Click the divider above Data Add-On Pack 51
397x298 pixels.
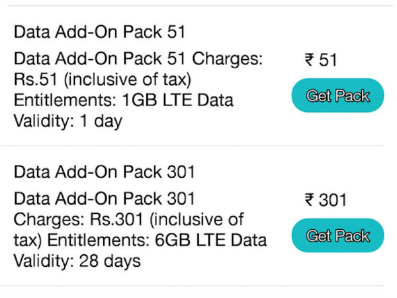198,5
